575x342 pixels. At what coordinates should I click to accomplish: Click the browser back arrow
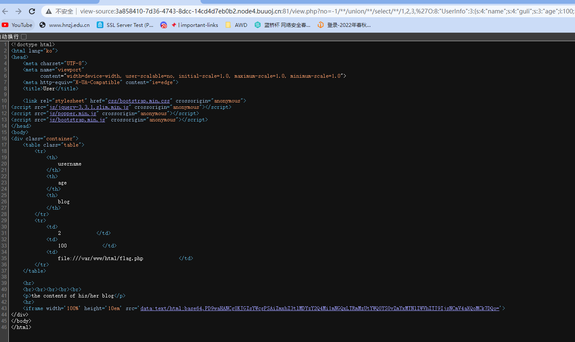[5, 11]
